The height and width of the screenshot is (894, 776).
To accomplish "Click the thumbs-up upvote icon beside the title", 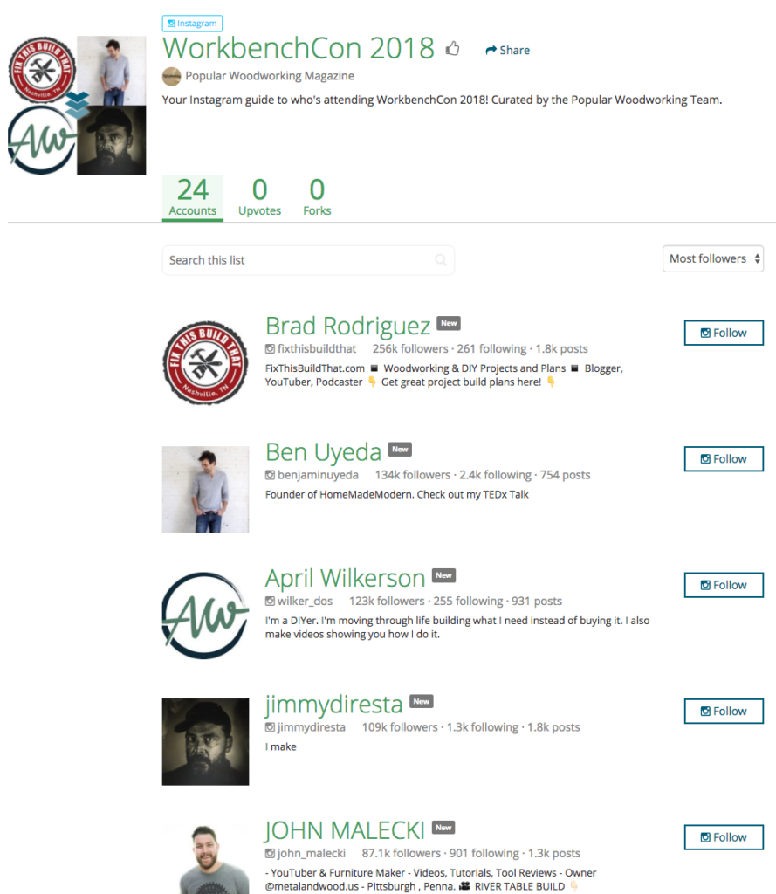I will 452,49.
